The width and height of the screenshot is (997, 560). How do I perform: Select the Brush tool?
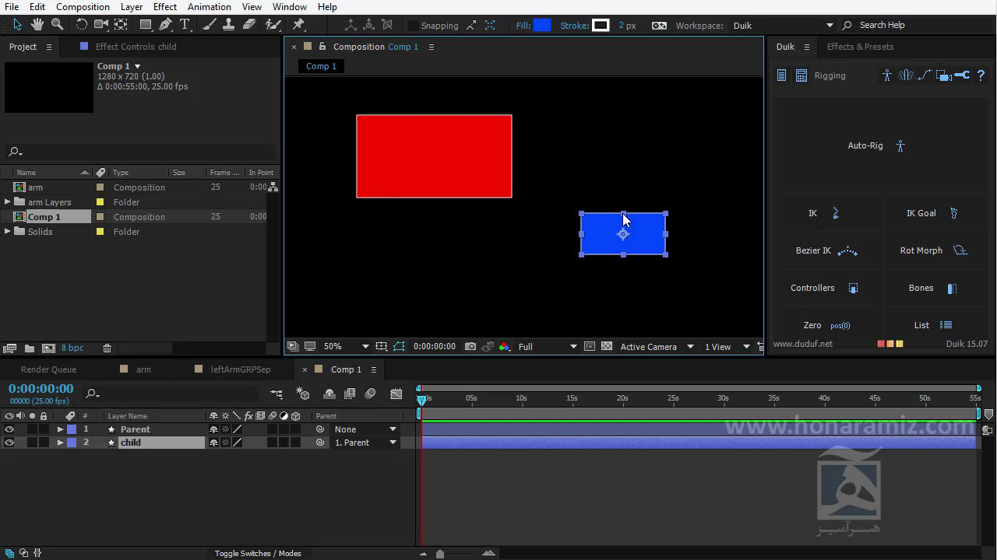210,25
